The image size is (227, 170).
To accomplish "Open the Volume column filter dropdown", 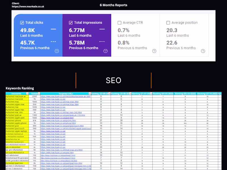I will (x=39, y=94).
